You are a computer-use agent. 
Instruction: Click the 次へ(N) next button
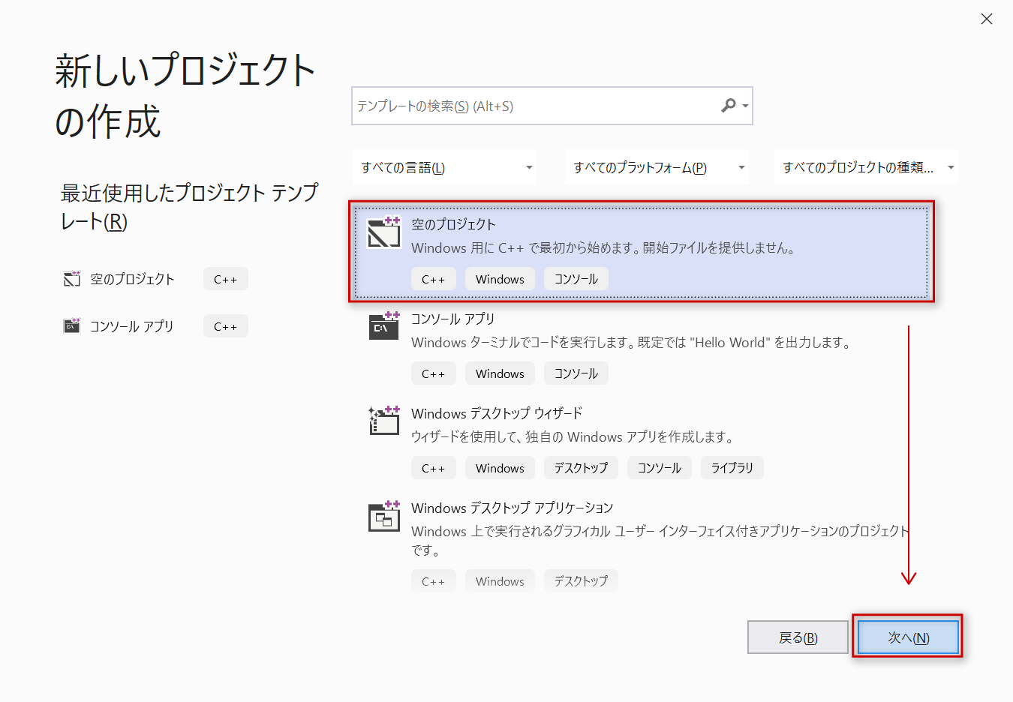908,637
